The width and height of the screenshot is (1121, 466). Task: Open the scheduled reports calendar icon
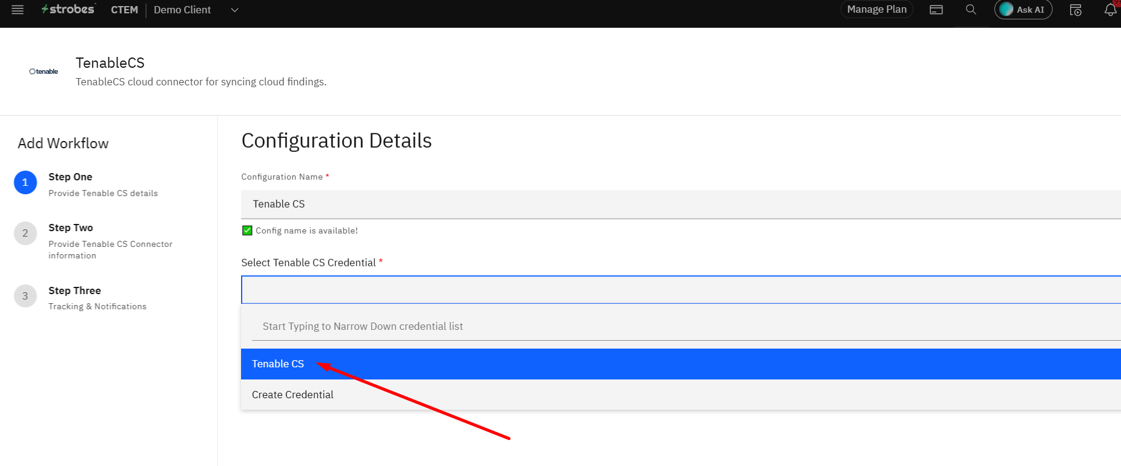1076,10
